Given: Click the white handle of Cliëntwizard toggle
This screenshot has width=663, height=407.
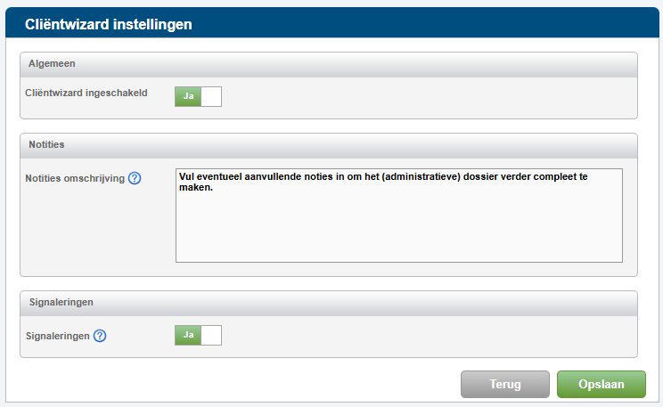Looking at the screenshot, I should coord(211,96).
